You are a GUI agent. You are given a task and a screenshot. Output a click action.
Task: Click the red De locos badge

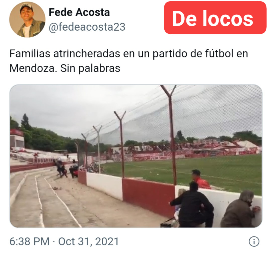[215, 18]
